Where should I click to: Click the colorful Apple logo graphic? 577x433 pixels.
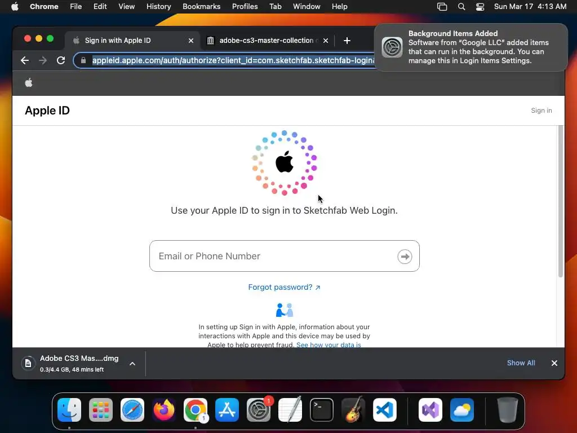(x=284, y=162)
